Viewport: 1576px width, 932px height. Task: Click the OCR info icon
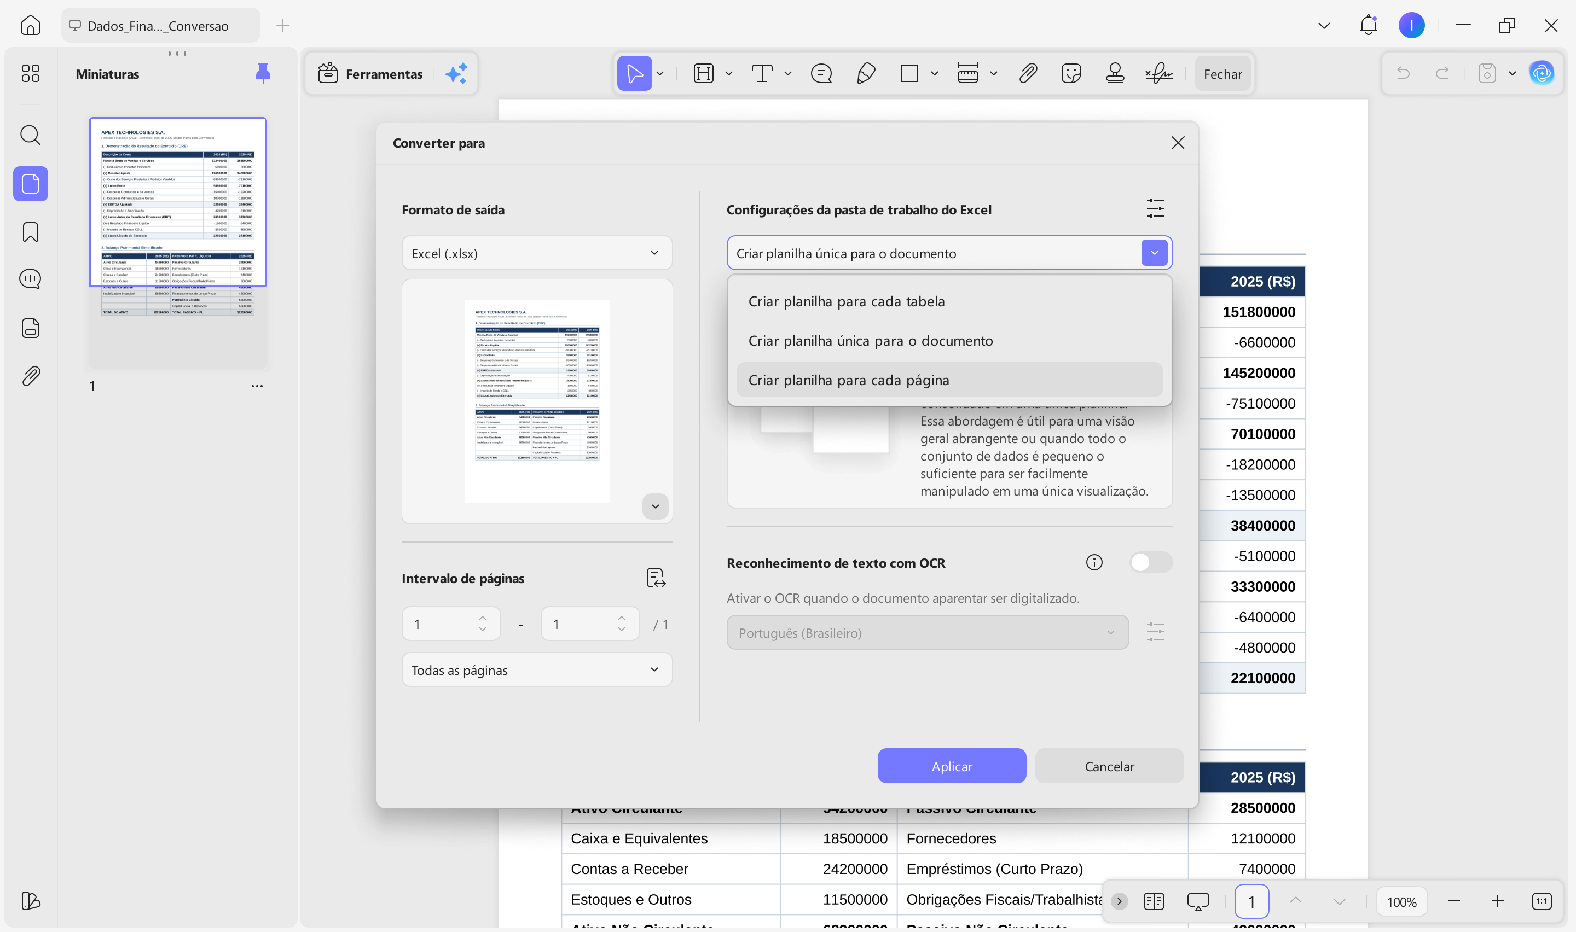pyautogui.click(x=1094, y=562)
